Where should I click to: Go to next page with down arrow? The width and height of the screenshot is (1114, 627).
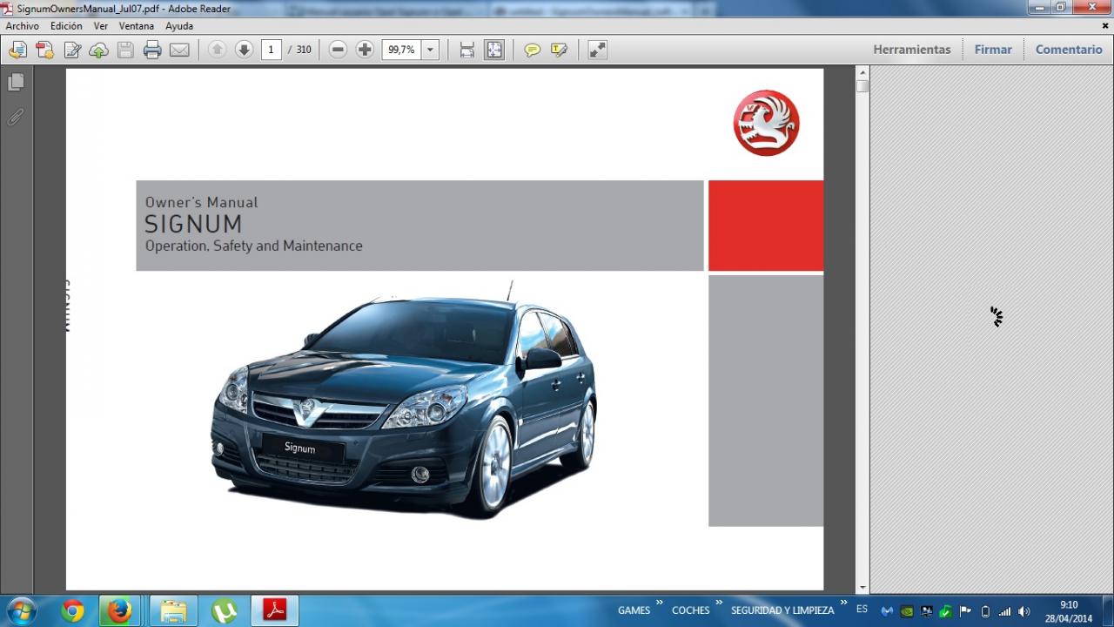(244, 50)
